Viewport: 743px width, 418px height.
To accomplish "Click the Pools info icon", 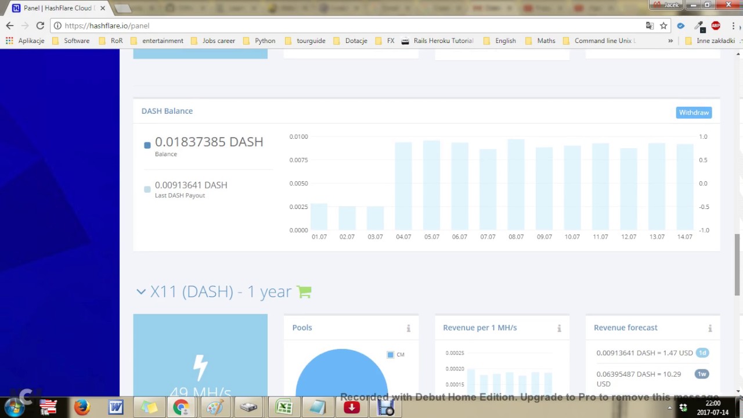I will click(408, 328).
